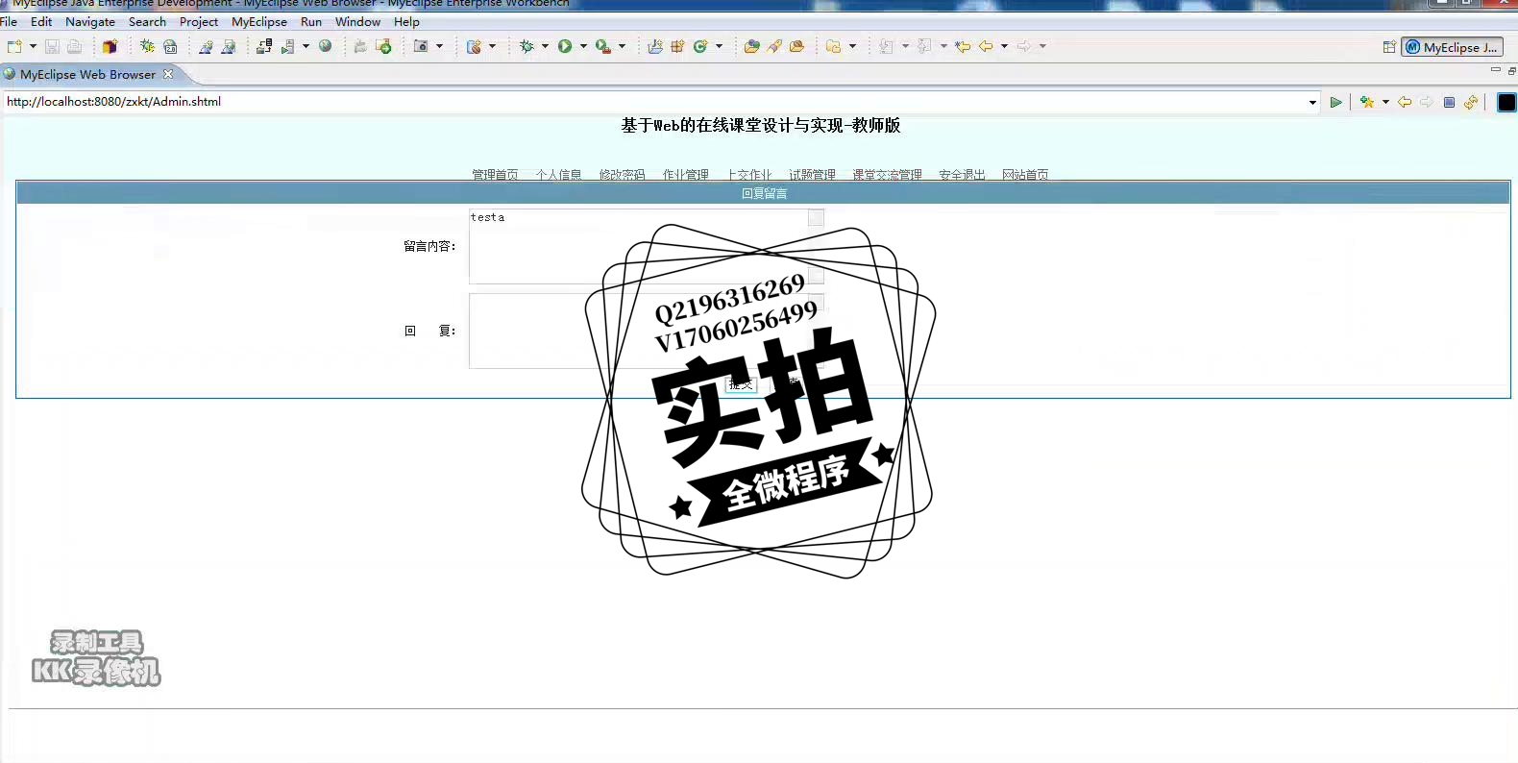Open the Project menu
This screenshot has width=1518, height=763.
point(199,21)
